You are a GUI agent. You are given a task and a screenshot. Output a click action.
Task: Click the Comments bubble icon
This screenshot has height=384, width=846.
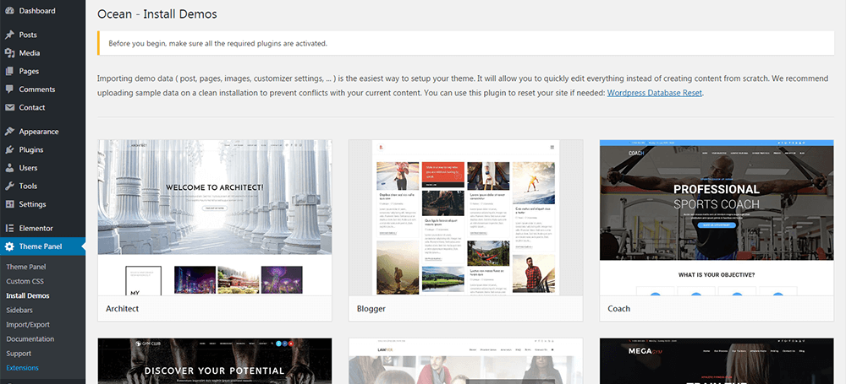click(x=9, y=89)
